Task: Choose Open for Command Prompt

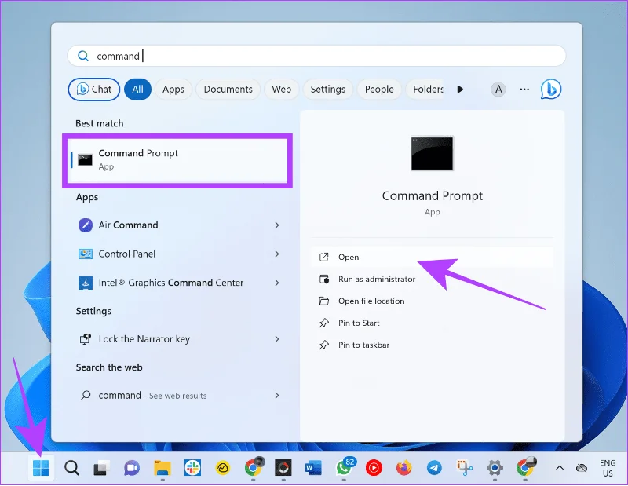Action: pyautogui.click(x=433, y=258)
